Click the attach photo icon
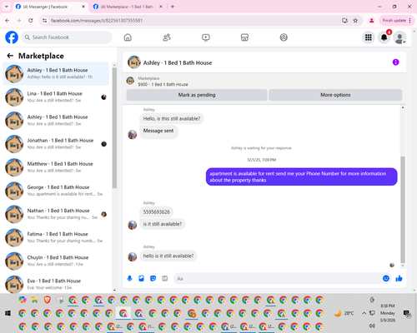Viewport: 417px width, 333px height. [141, 278]
